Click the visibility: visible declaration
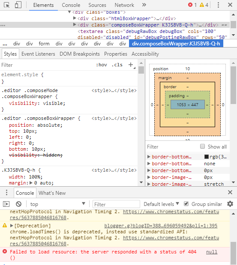 37,103
